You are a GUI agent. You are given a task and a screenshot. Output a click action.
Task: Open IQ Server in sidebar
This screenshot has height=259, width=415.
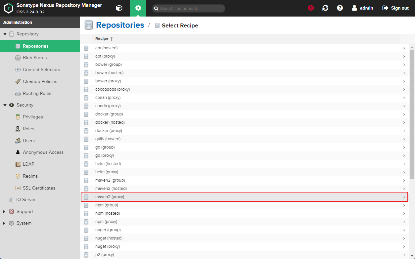tap(40, 199)
